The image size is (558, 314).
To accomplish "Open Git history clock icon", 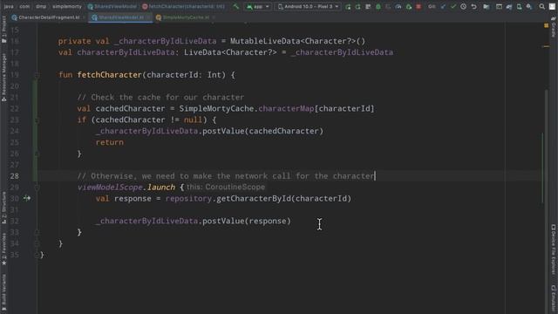I will [x=463, y=6].
